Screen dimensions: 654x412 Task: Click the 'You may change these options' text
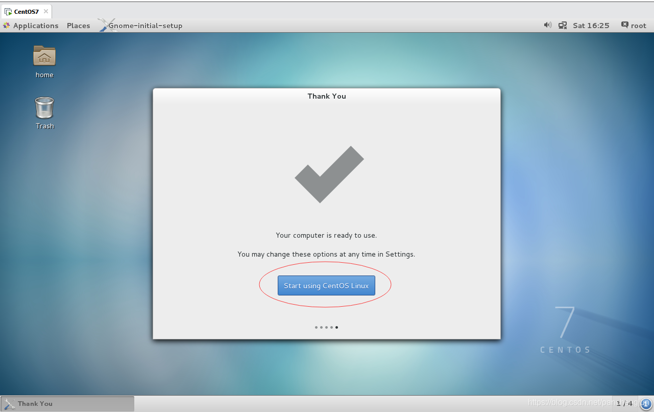pos(326,254)
